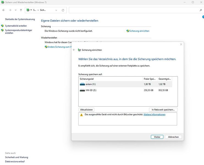
Task: Select VM-SD (Z:) drive row
Action: (125, 90)
